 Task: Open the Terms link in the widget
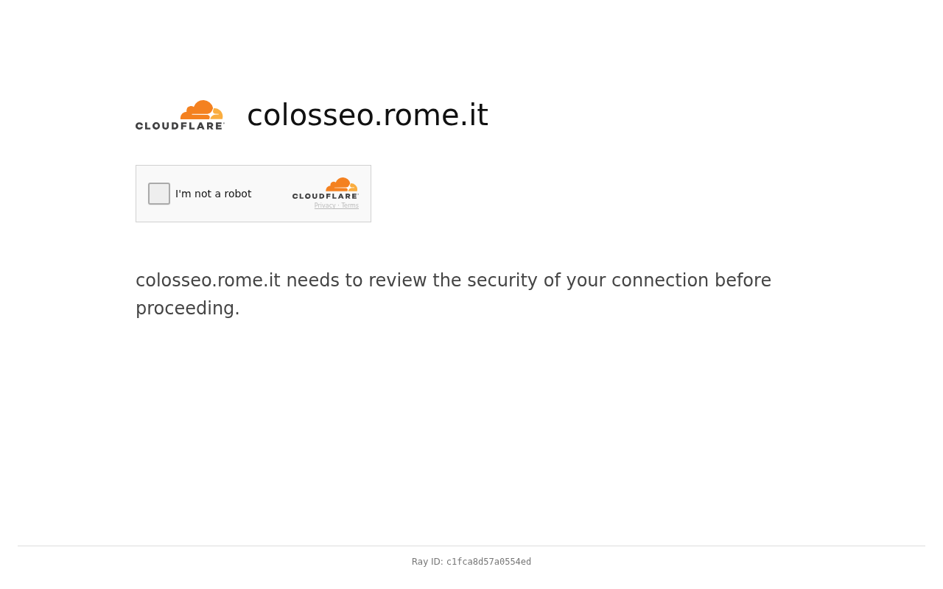(x=350, y=205)
